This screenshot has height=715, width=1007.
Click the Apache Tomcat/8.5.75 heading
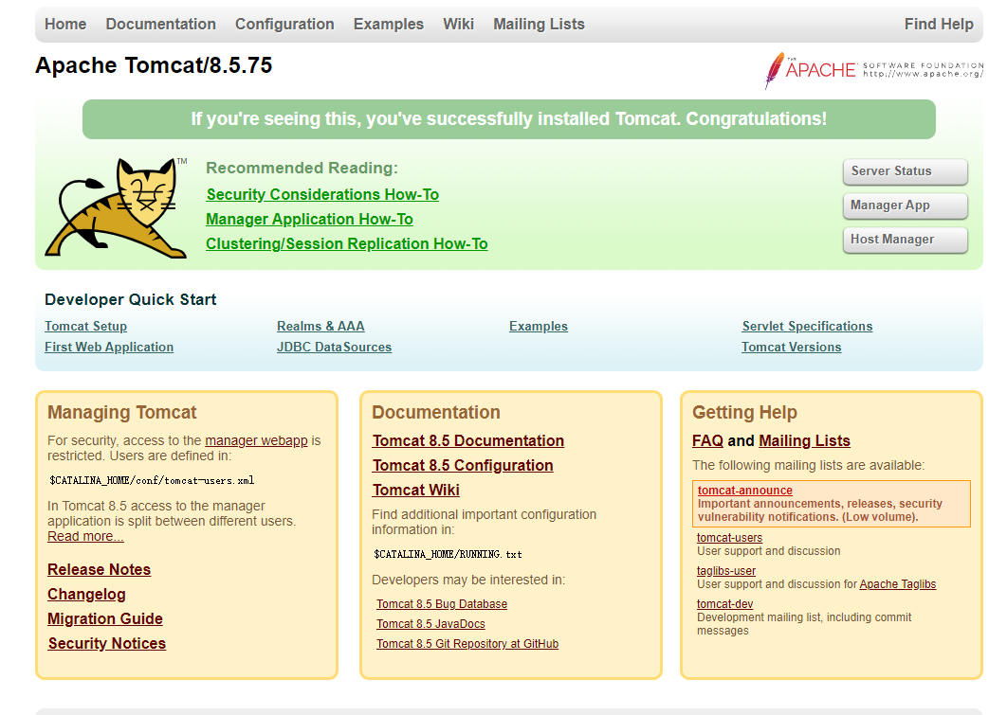(x=154, y=65)
